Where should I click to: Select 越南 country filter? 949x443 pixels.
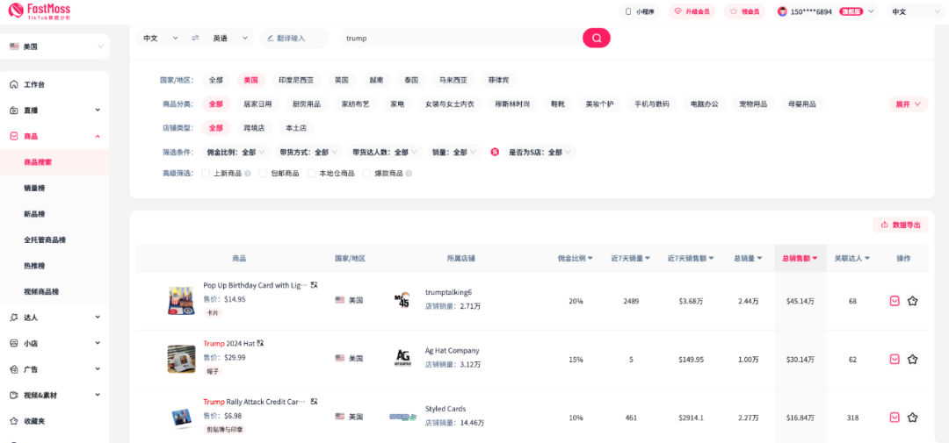click(376, 80)
